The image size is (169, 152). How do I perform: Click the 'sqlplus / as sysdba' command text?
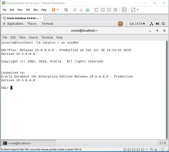click(x=60, y=43)
